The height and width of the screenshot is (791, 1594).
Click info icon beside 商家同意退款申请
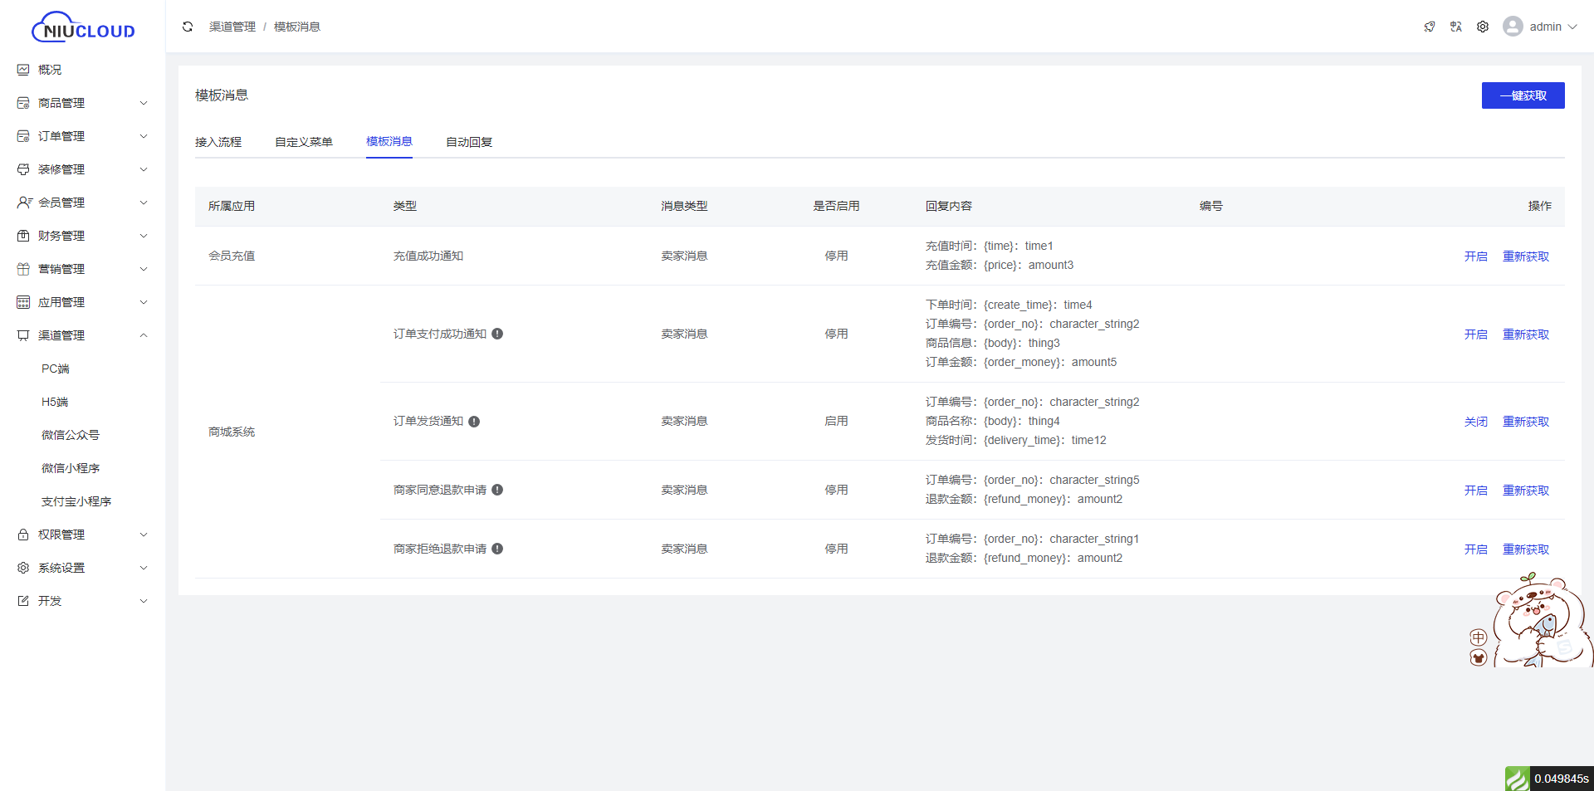pyautogui.click(x=497, y=490)
